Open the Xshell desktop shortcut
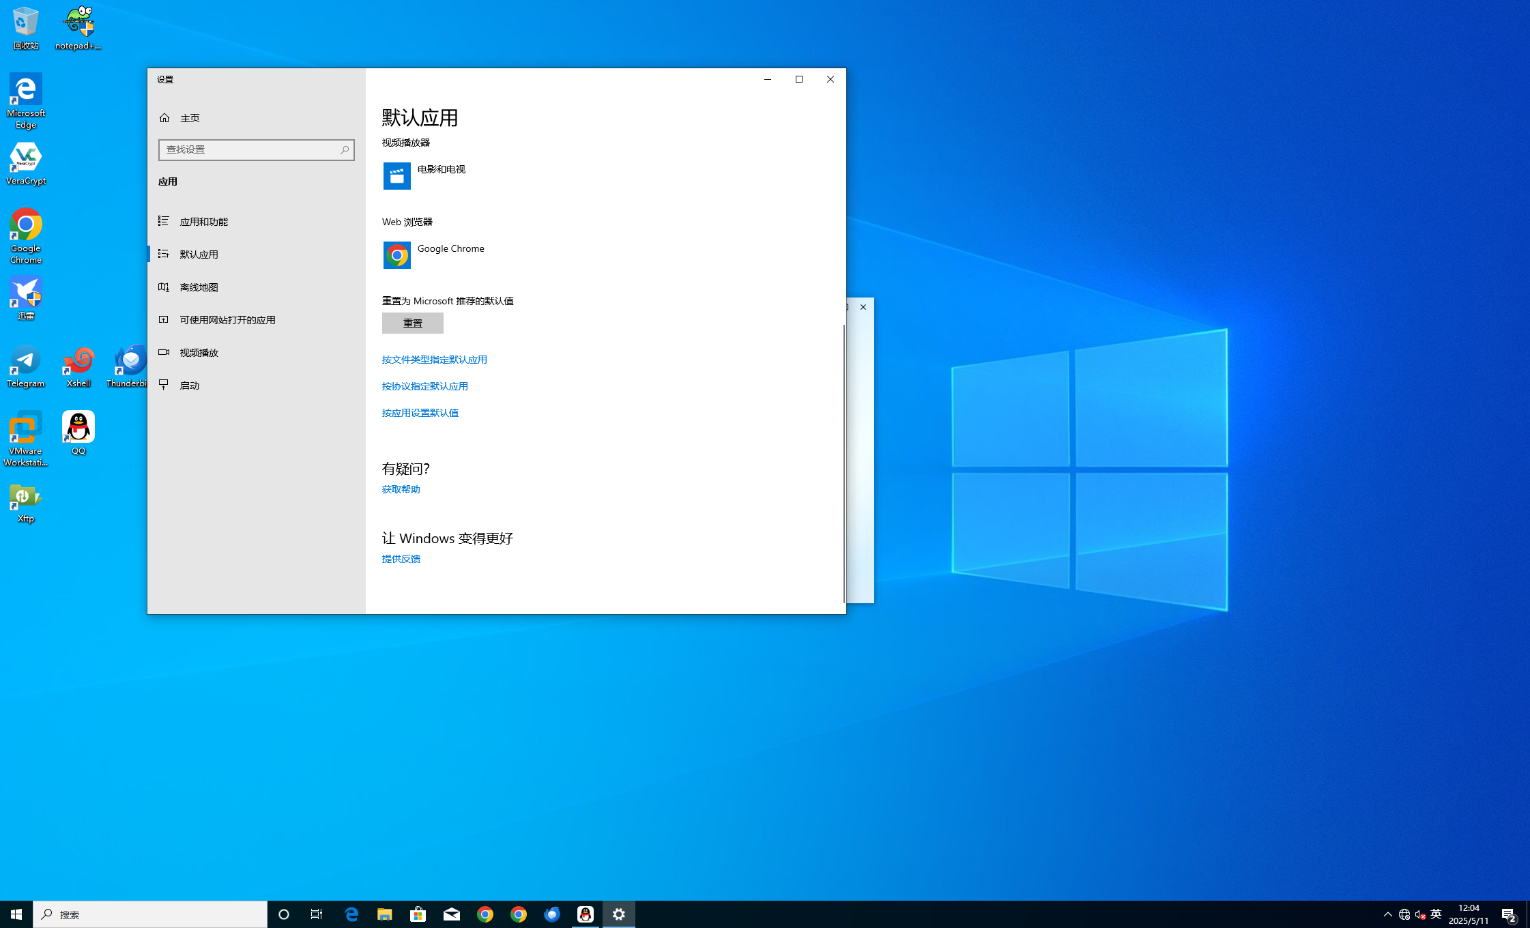The image size is (1530, 928). point(78,366)
